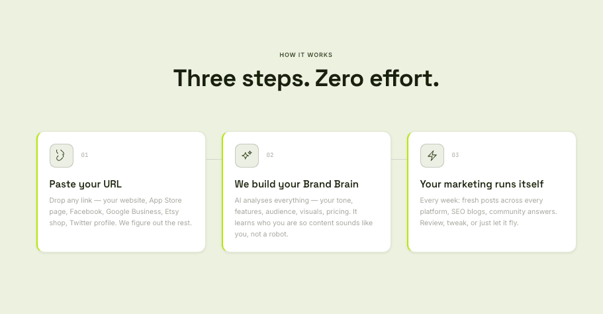Click the 'HOW IT WORKS' section label

pos(306,55)
